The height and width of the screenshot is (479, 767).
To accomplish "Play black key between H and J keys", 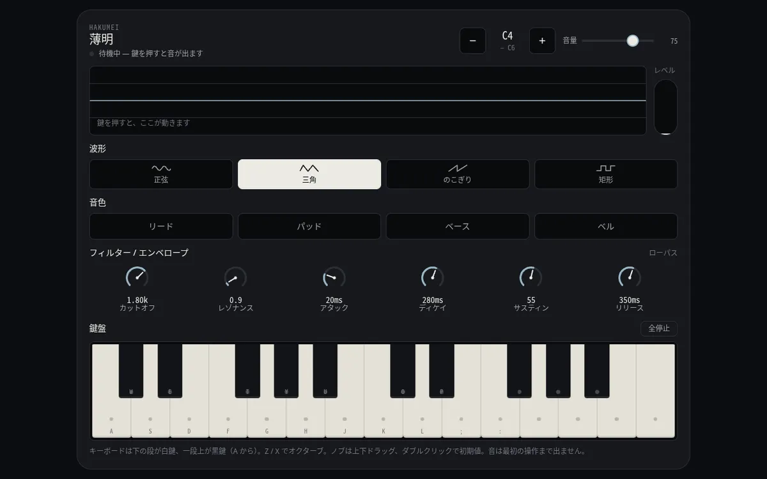I will 325,370.
